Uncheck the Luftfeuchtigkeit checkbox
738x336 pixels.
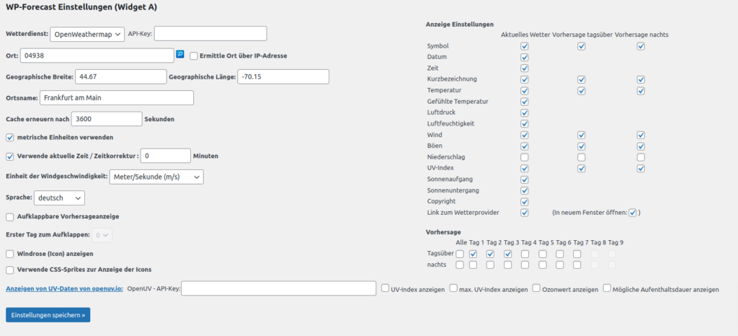pyautogui.click(x=525, y=124)
